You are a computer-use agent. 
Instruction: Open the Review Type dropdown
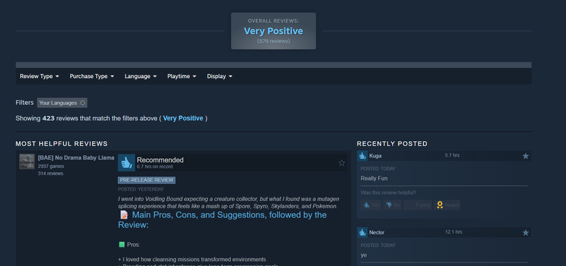pos(39,76)
